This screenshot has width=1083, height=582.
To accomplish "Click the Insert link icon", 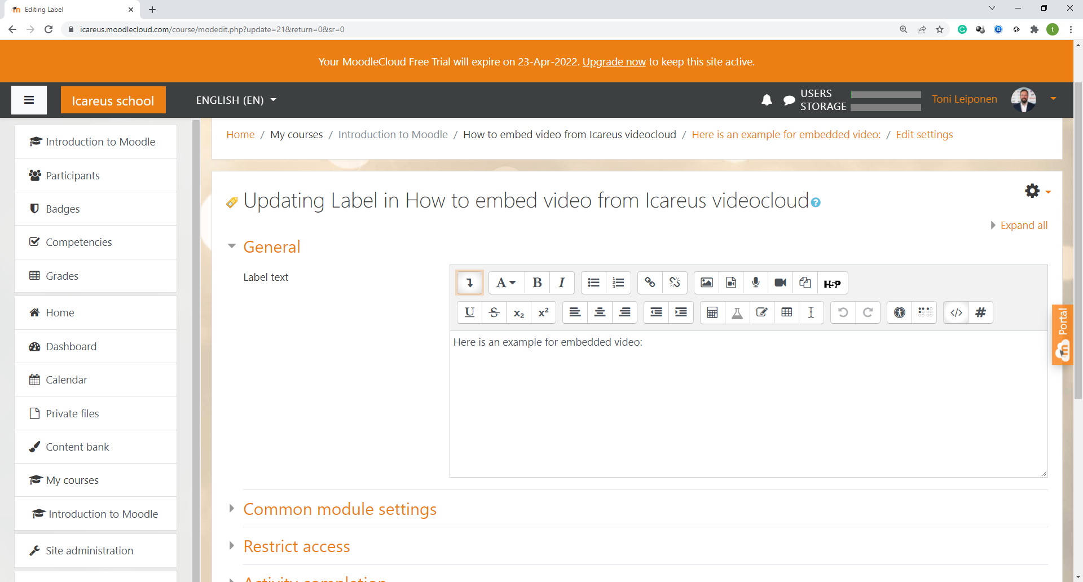I will 650,283.
